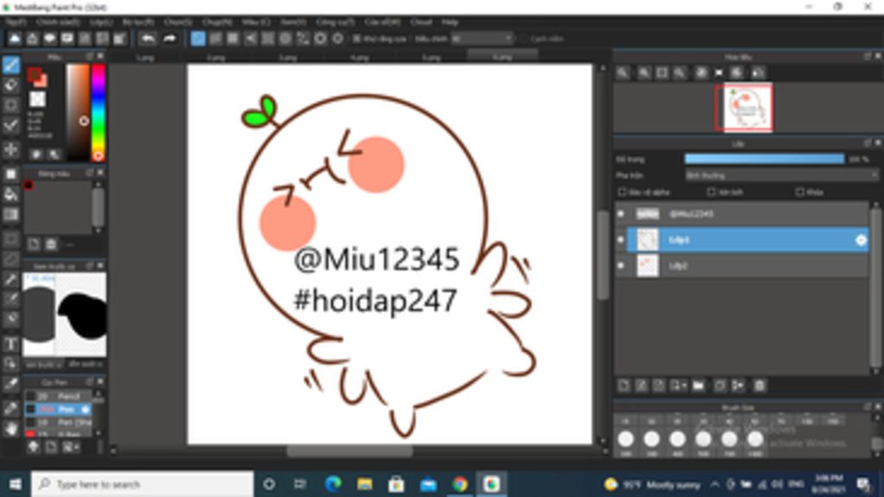Open the Help menu

449,22
